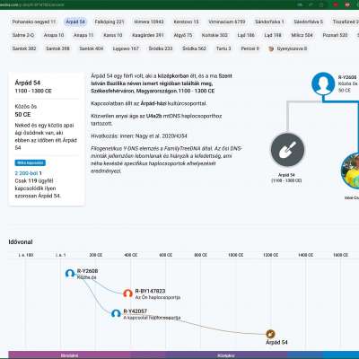This screenshot has width=359, height=359.
Task: Select the Tartu 3 chip
Action: 223,48
